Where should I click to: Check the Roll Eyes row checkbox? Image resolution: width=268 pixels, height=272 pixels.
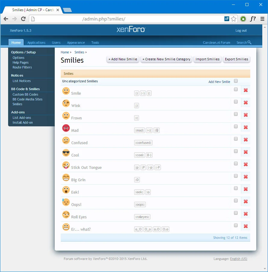[236, 213]
